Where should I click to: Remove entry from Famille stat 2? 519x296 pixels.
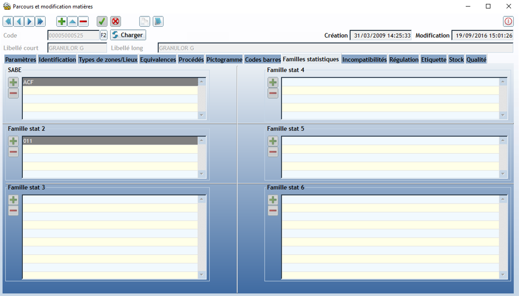click(13, 152)
